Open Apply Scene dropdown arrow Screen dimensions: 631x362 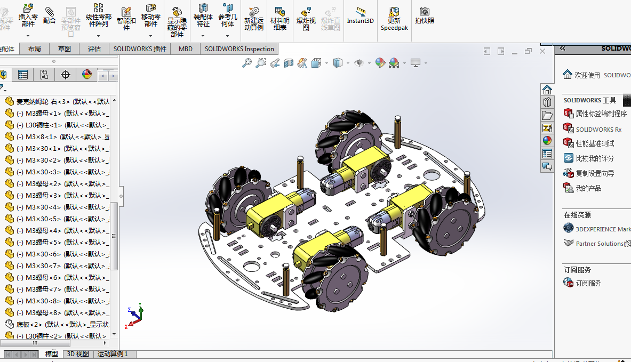tap(404, 63)
